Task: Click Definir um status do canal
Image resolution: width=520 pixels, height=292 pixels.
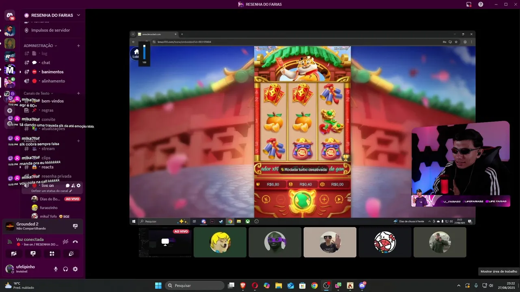Action: (x=52, y=191)
